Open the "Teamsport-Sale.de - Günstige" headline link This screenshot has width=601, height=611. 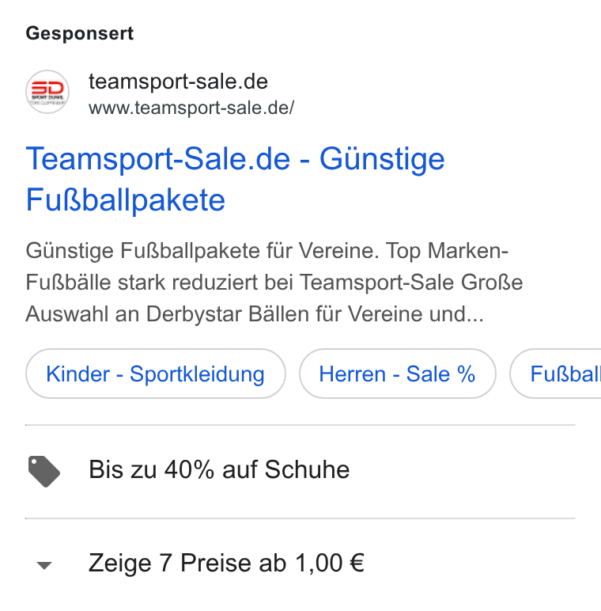(235, 158)
